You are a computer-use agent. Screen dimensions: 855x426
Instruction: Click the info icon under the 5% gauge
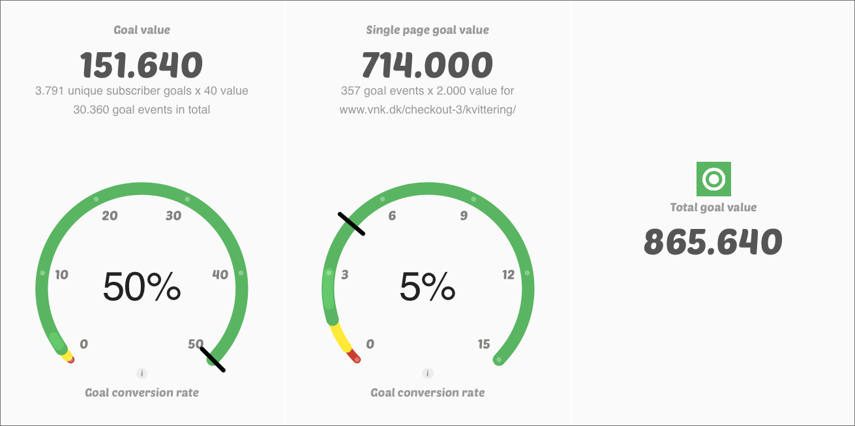[x=428, y=374]
